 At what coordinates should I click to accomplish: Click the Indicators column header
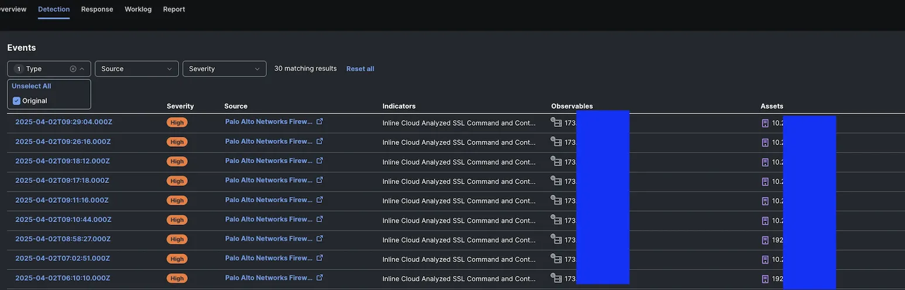[399, 106]
